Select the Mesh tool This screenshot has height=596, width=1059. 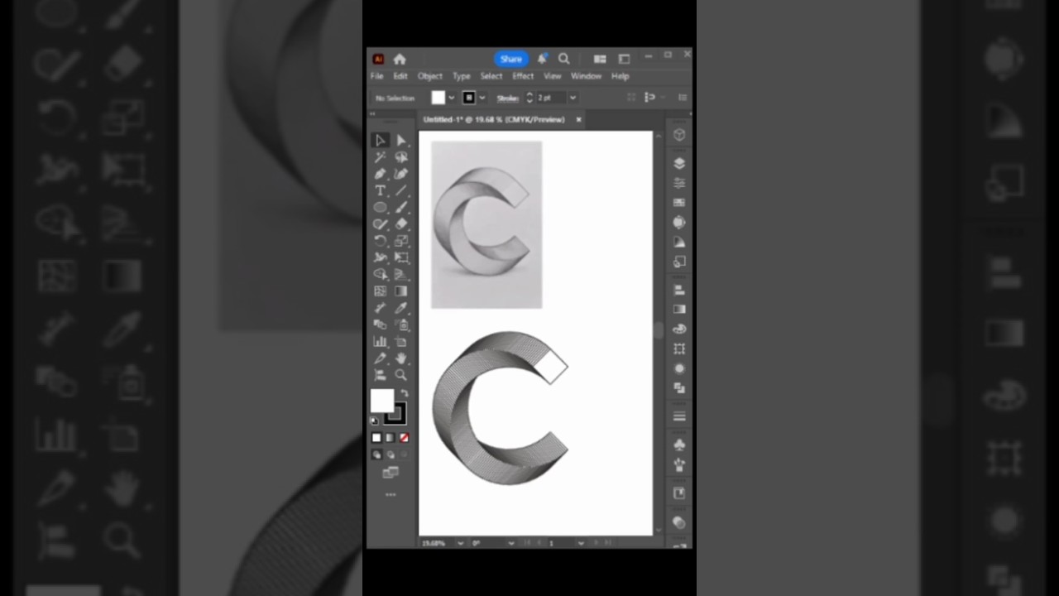(380, 291)
